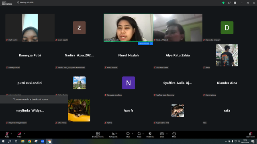Click the Ask to unmute button
Viewport: 257px width, 144px height.
[144, 44]
